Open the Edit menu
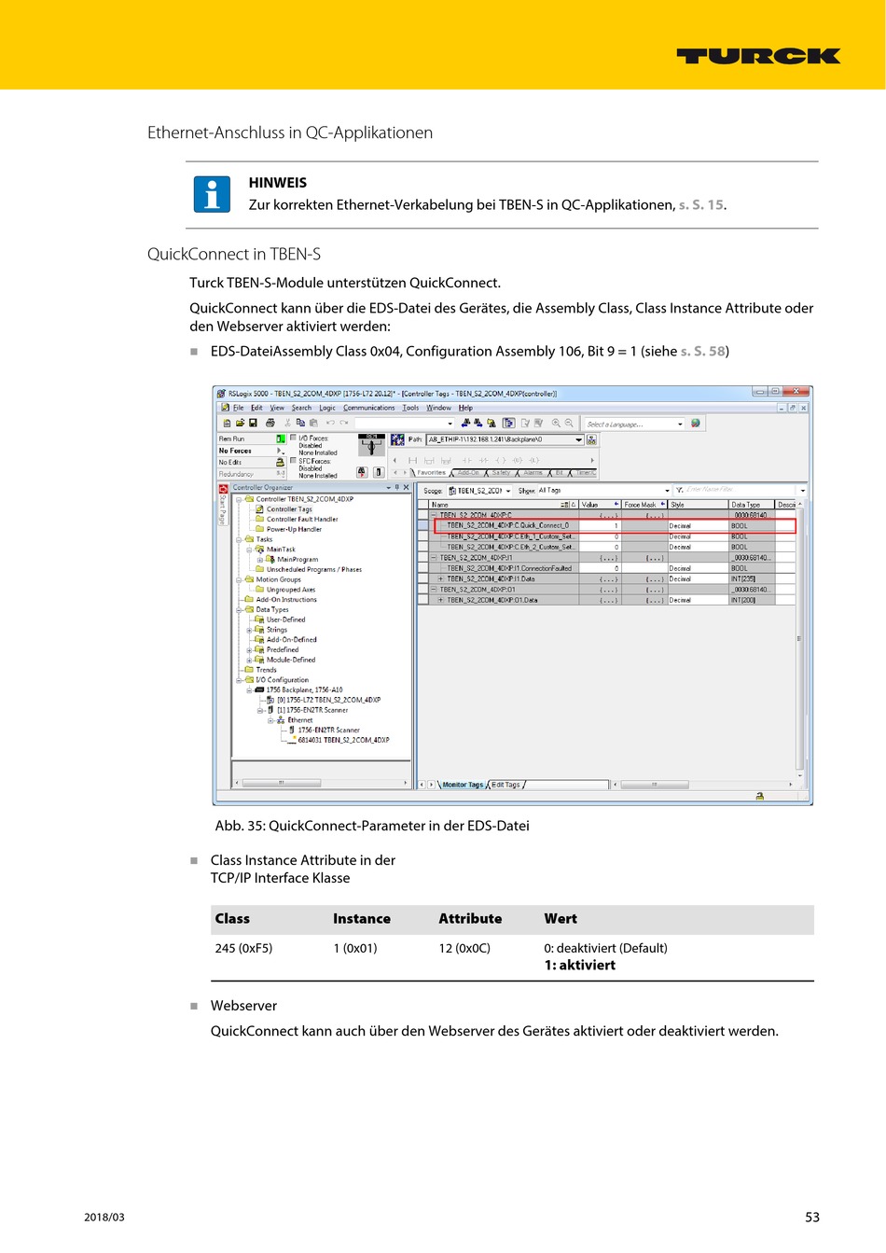The width and height of the screenshot is (886, 1253). point(256,408)
